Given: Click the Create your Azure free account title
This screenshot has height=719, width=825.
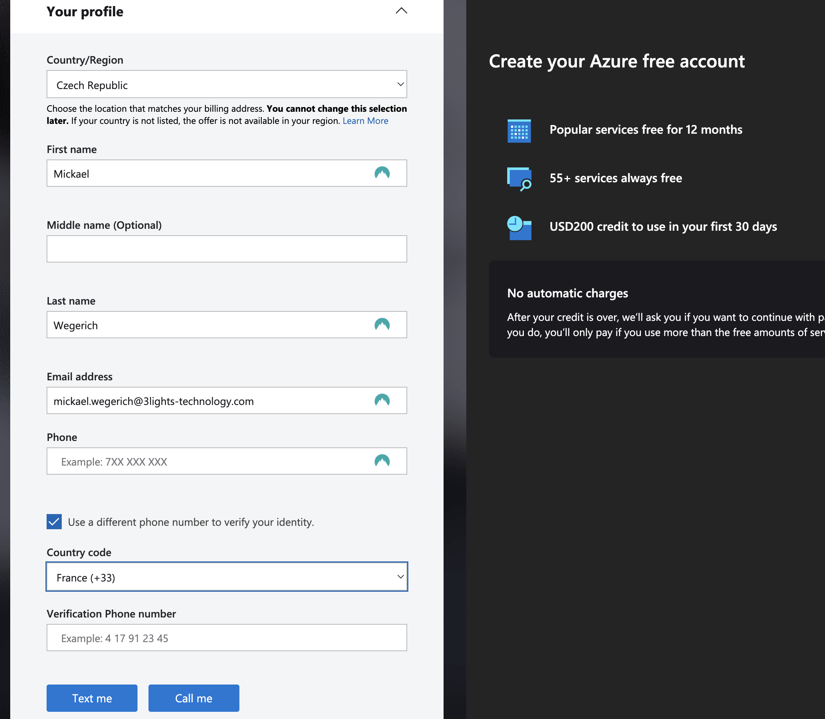Looking at the screenshot, I should coord(617,61).
